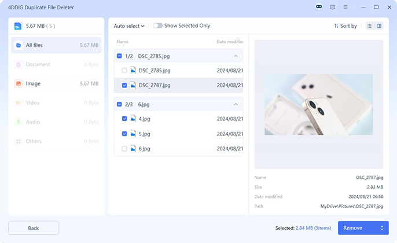Minimize the 4DDiG window
The width and height of the screenshot is (397, 243).
(x=363, y=8)
